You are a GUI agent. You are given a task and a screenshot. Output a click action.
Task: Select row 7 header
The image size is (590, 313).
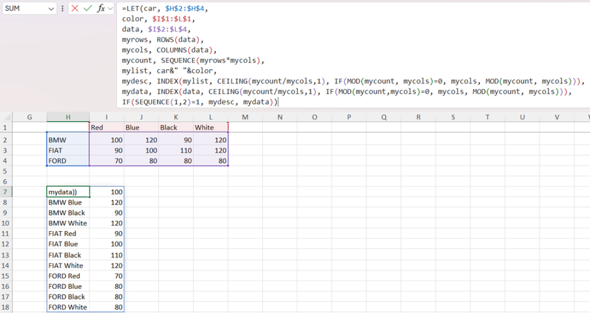(x=6, y=192)
